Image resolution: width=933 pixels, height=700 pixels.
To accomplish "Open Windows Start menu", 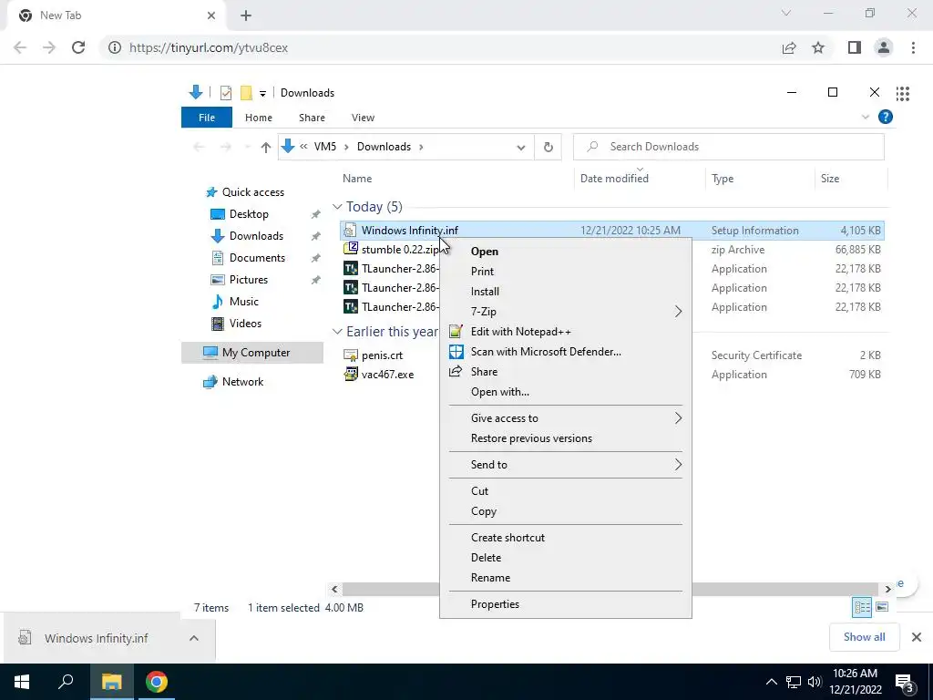I will pos(22,682).
